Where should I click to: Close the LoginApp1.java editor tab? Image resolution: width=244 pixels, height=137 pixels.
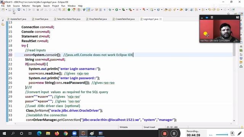(161, 19)
